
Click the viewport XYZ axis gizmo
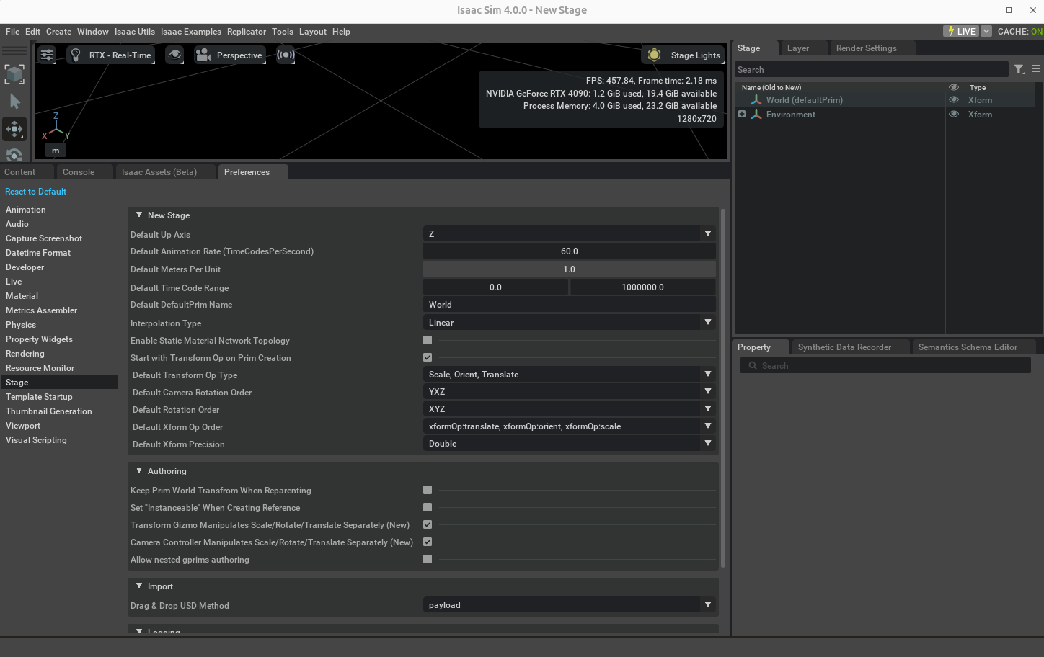tap(56, 127)
